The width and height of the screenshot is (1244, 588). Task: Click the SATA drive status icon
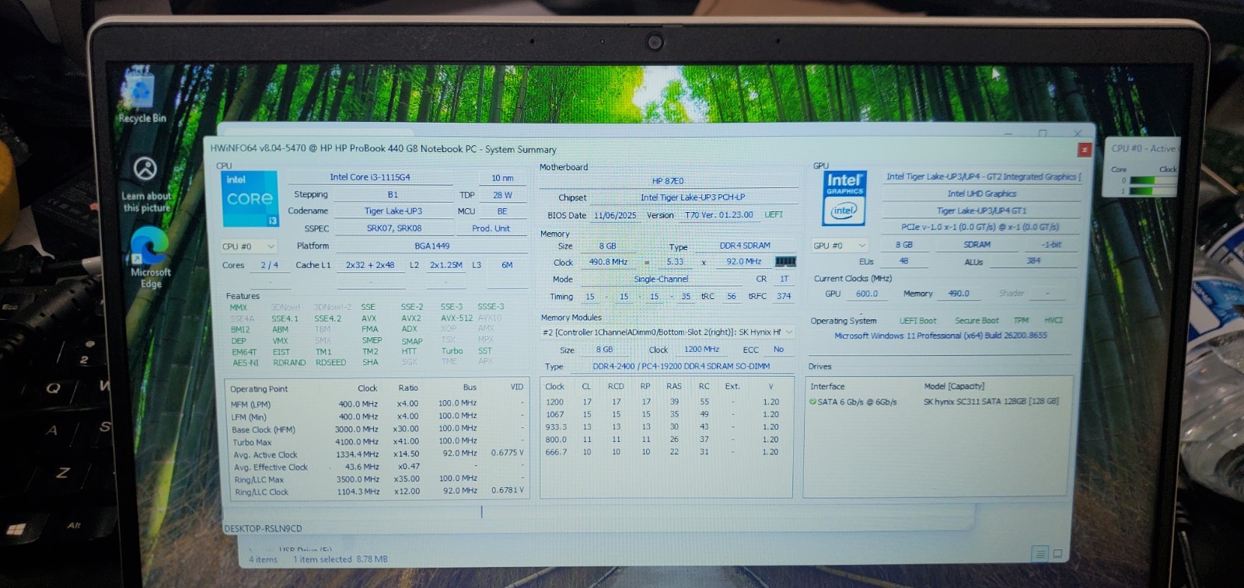point(812,402)
